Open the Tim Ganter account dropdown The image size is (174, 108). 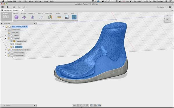[162, 7]
